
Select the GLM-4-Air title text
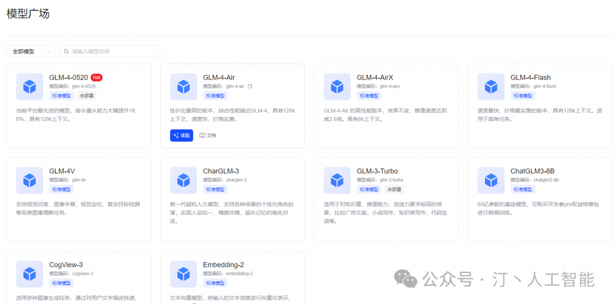pyautogui.click(x=219, y=77)
